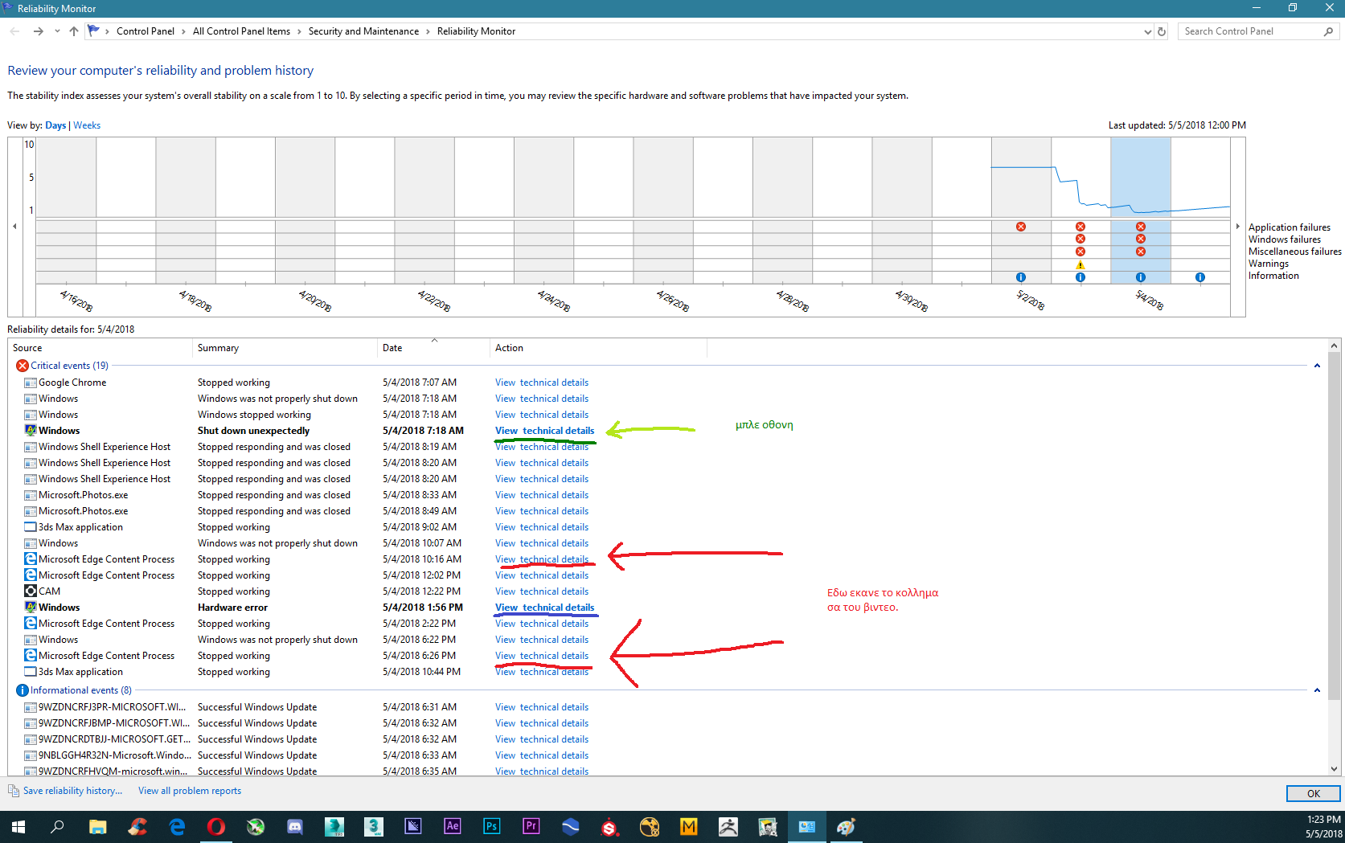Viewport: 1345px width, 843px height.
Task: Open Substance Painter from the taskbar
Action: (x=610, y=827)
